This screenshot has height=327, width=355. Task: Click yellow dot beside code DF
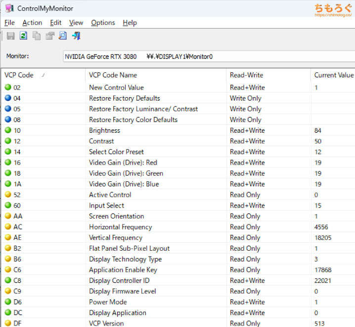point(8,323)
